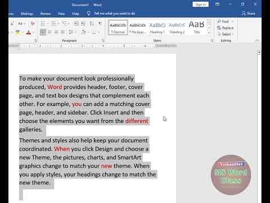Image resolution: width=270 pixels, height=203 pixels.
Task: Click the Sign in button
Action: (200, 5)
